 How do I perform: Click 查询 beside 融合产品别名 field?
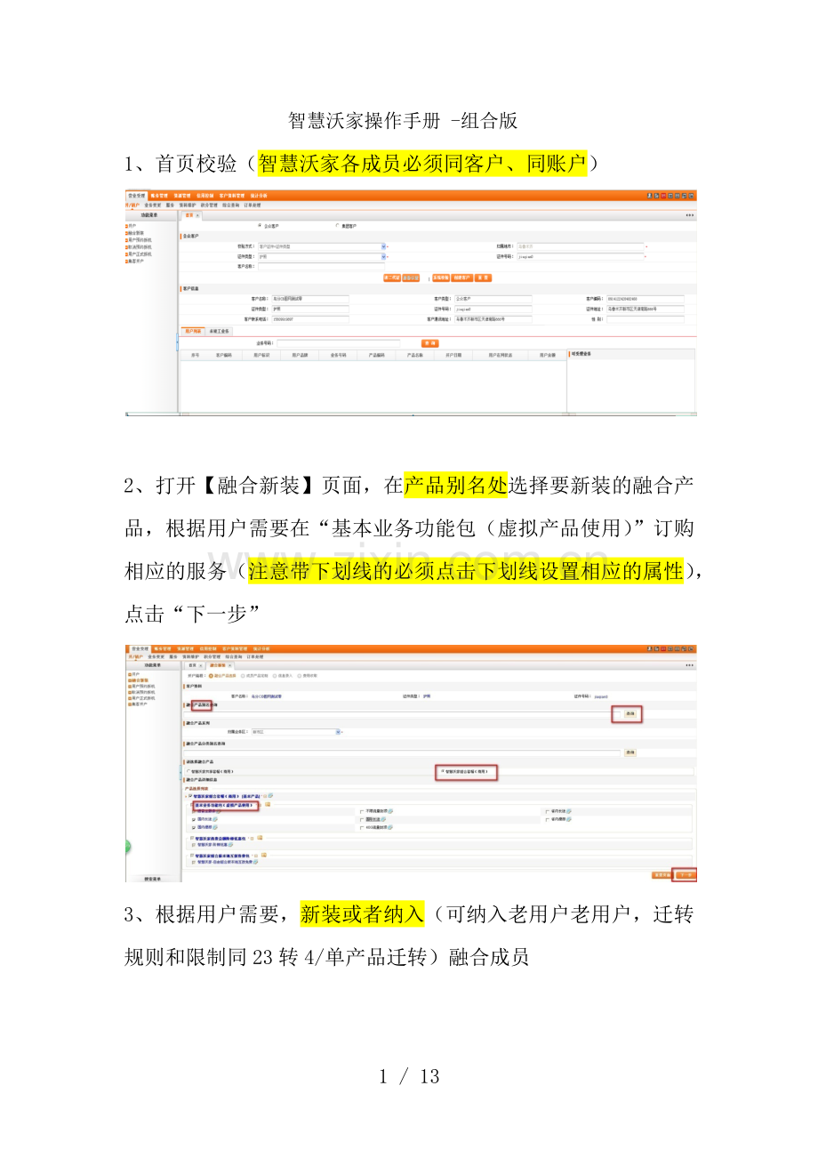(630, 713)
